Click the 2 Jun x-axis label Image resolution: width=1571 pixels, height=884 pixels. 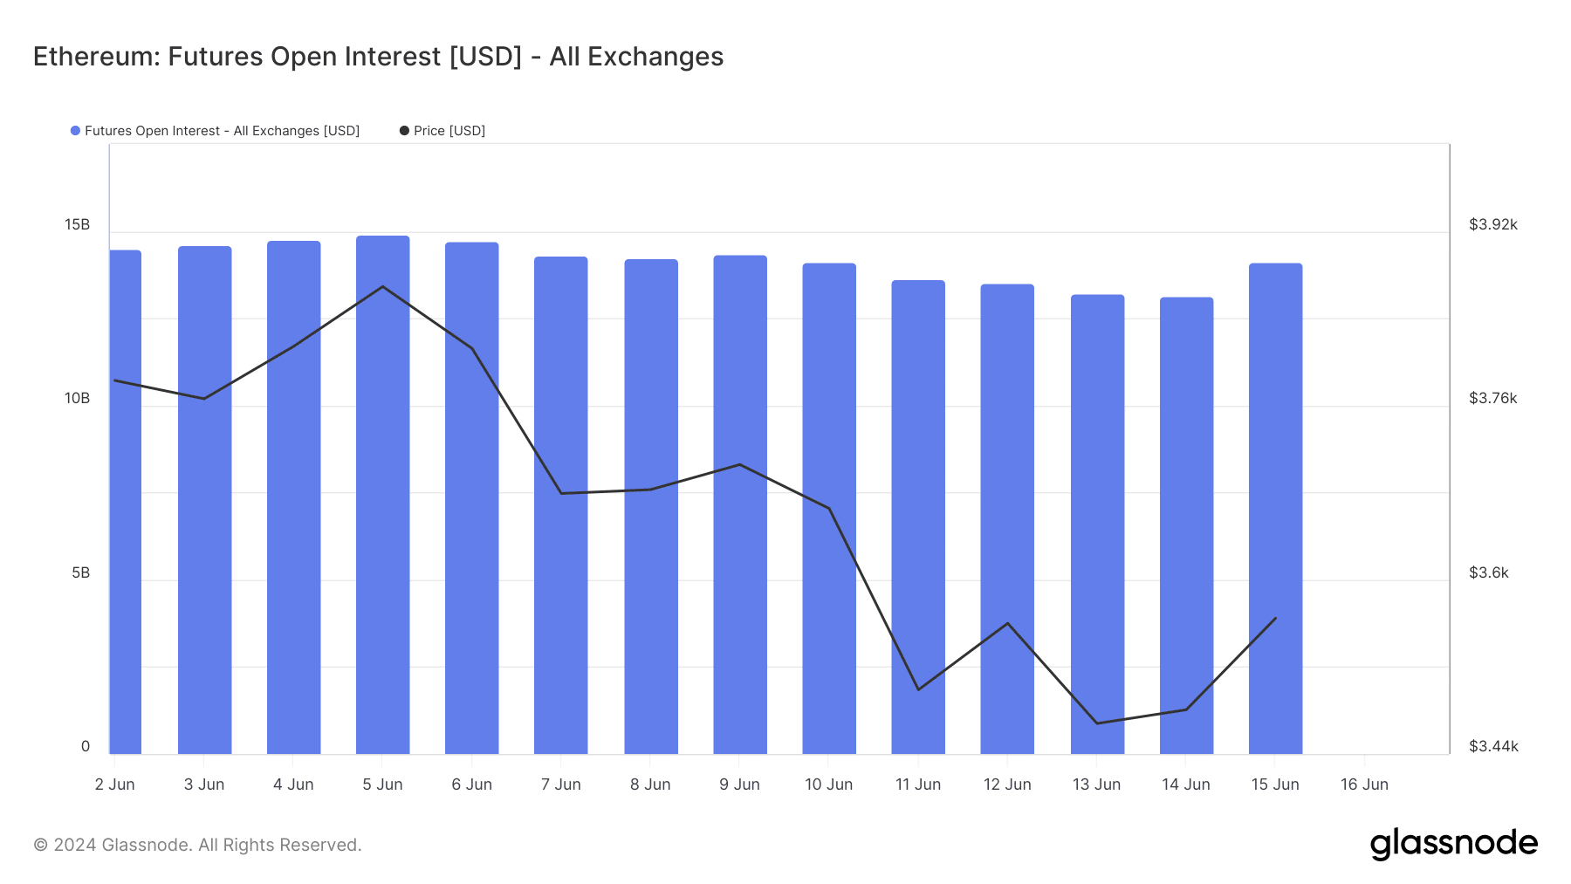[x=115, y=785]
